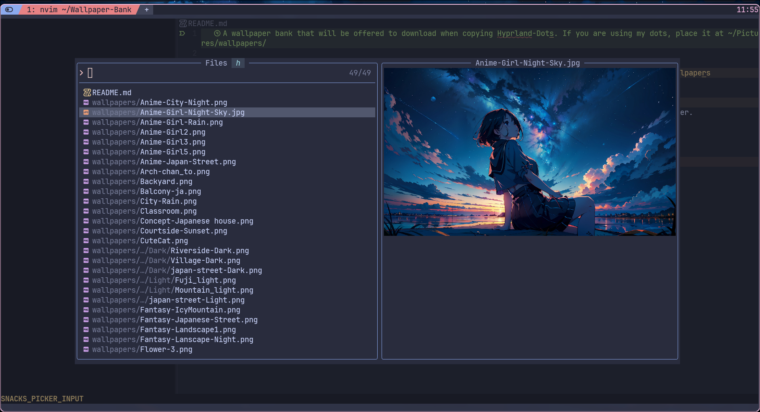This screenshot has width=760, height=412.
Task: Click the icon beside Balcony-ja.png
Action: pyautogui.click(x=86, y=191)
